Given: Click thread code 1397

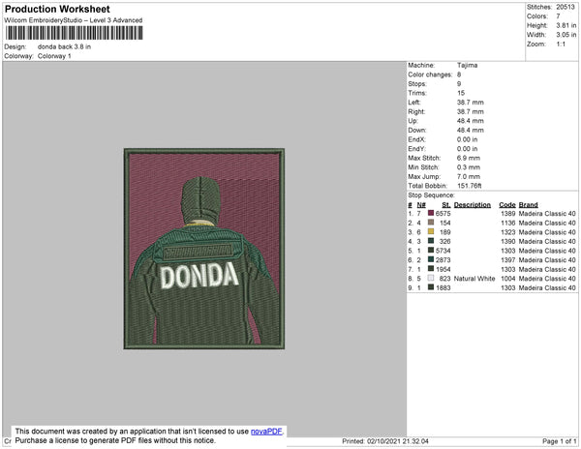Looking at the screenshot, I should point(508,260).
